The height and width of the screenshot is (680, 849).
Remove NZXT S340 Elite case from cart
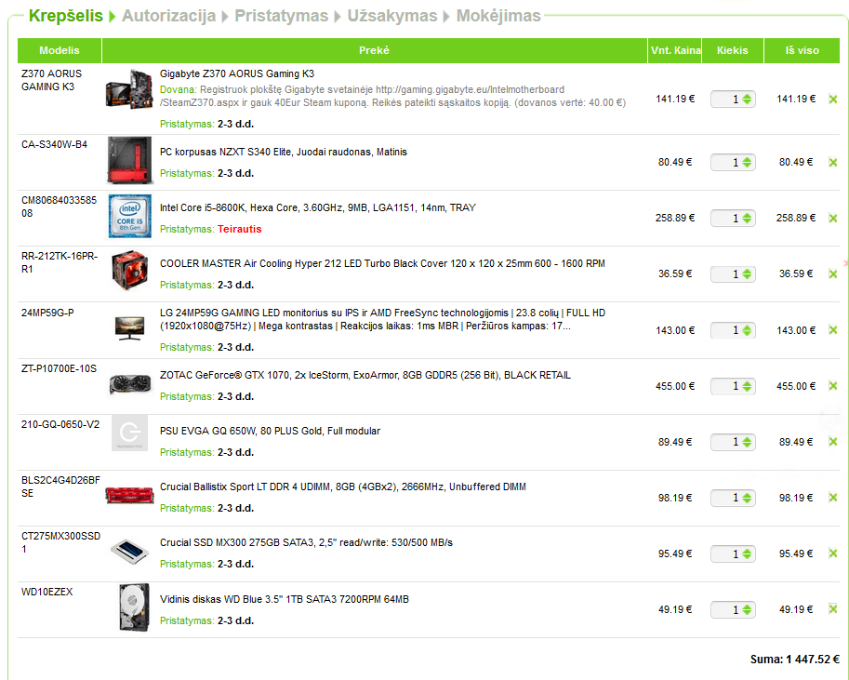(x=833, y=163)
